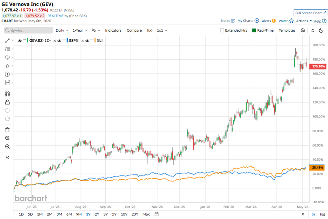This screenshot has width=328, height=219.
Task: Open chart settings gear icon
Action: pyautogui.click(x=303, y=31)
